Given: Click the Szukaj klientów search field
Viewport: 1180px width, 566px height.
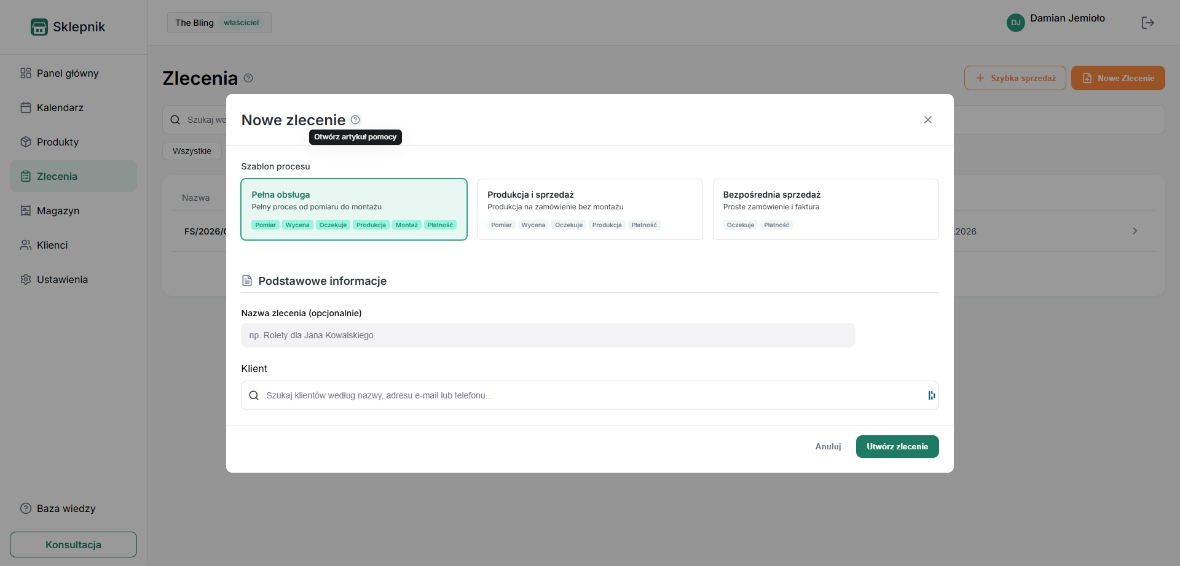Looking at the screenshot, I should (590, 395).
